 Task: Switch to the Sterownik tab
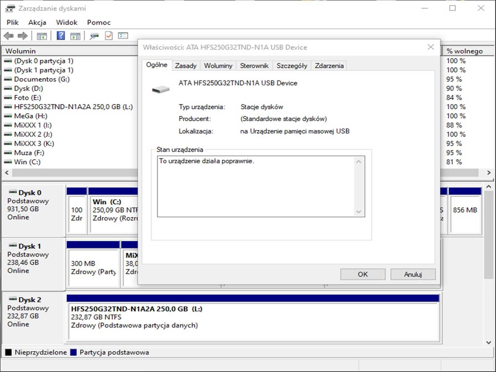254,66
